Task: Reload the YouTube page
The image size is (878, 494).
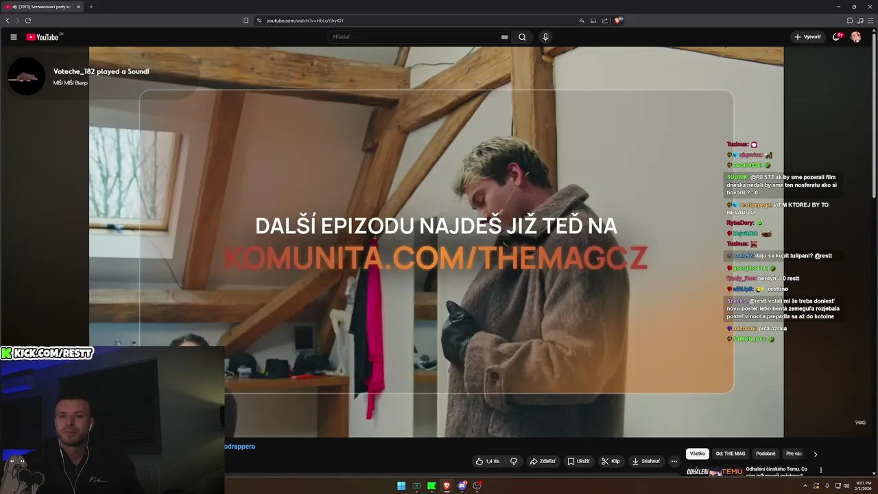Action: pyautogui.click(x=28, y=21)
